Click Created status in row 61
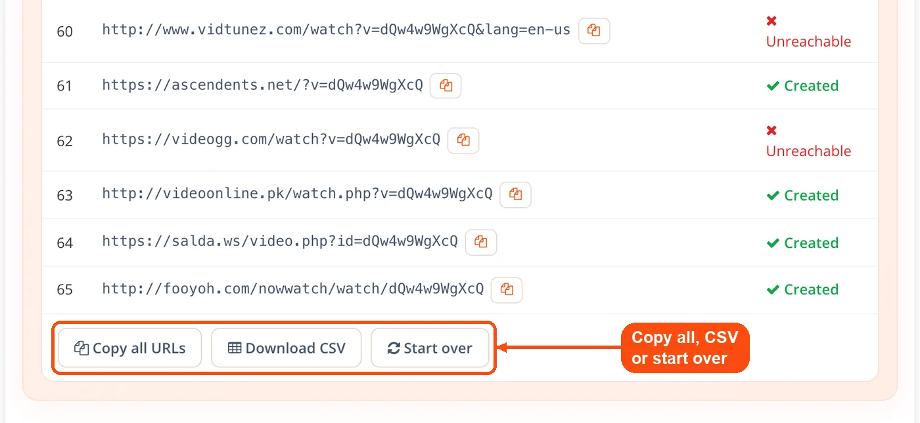The image size is (920, 423). coord(802,86)
